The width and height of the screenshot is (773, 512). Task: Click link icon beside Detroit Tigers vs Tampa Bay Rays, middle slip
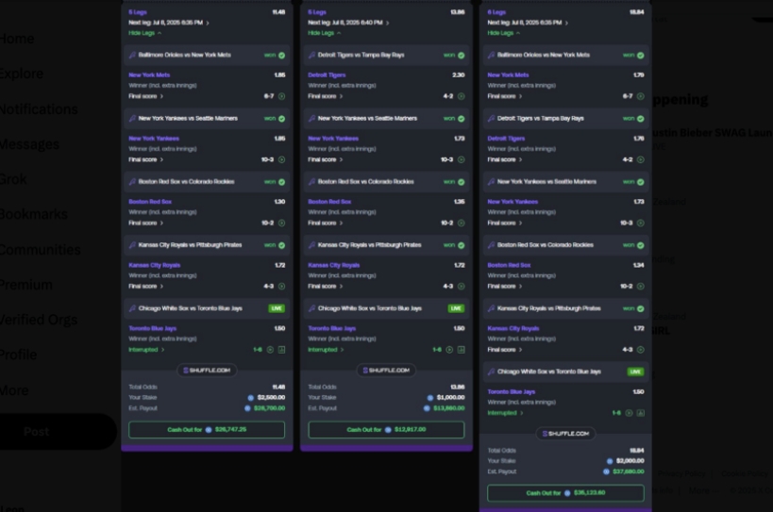click(x=311, y=55)
